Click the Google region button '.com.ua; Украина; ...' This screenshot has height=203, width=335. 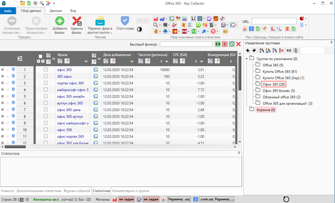[217, 199]
